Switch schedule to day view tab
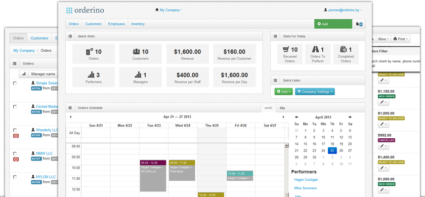Viewport: 425px width, 197px height. (282, 108)
